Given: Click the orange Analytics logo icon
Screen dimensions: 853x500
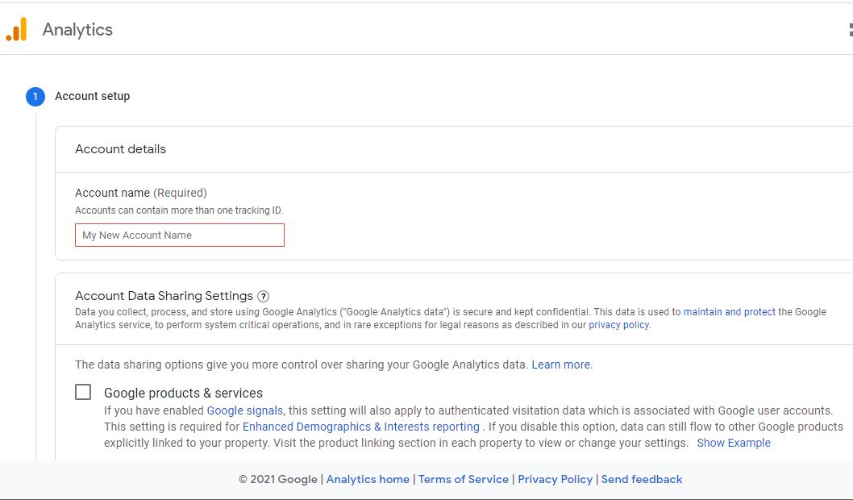Looking at the screenshot, I should point(16,30).
